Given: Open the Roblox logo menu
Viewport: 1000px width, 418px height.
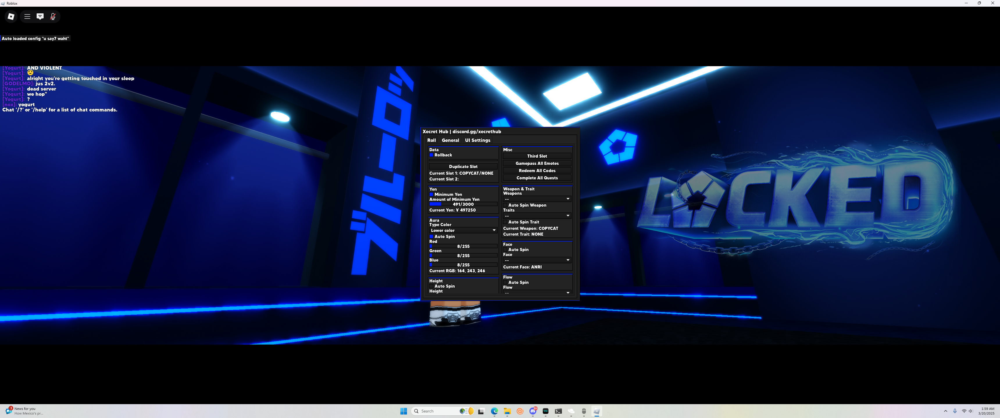Looking at the screenshot, I should (11, 16).
